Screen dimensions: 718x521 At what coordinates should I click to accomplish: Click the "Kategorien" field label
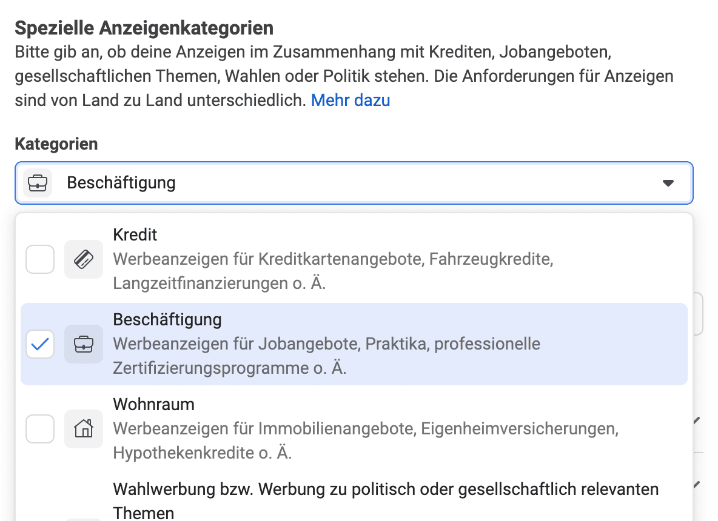point(56,144)
